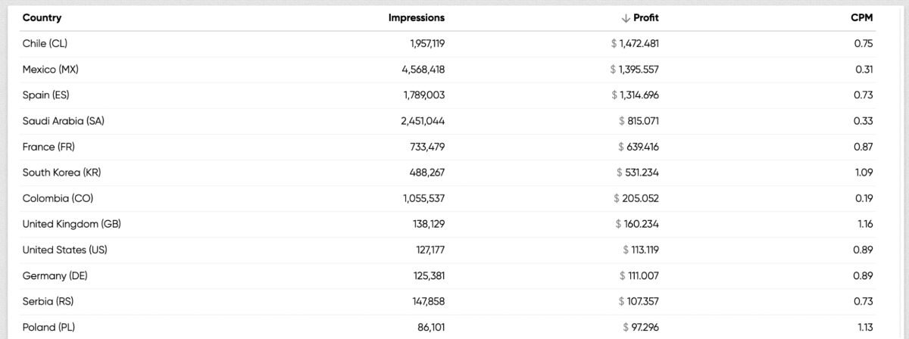This screenshot has width=909, height=339.
Task: Click United Kingdom's CPM value 1.16
Action: pyautogui.click(x=863, y=224)
